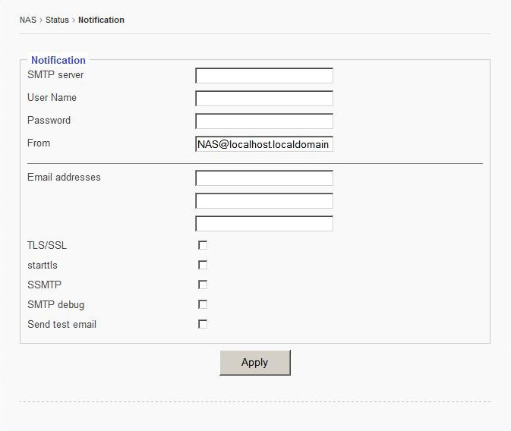Image resolution: width=511 pixels, height=431 pixels.
Task: Click the 'Email addresses' label text
Action: pos(64,178)
